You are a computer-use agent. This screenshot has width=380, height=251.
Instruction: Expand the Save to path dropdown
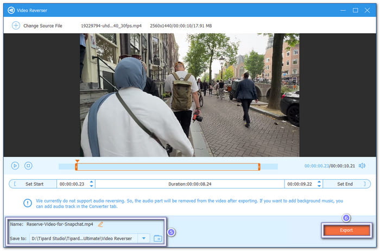pyautogui.click(x=144, y=239)
